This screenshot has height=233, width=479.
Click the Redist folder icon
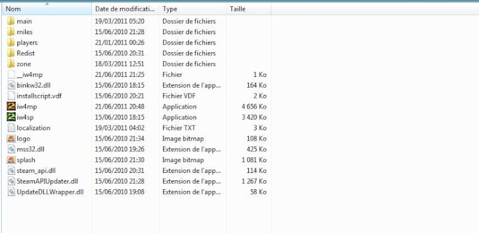pyautogui.click(x=11, y=53)
